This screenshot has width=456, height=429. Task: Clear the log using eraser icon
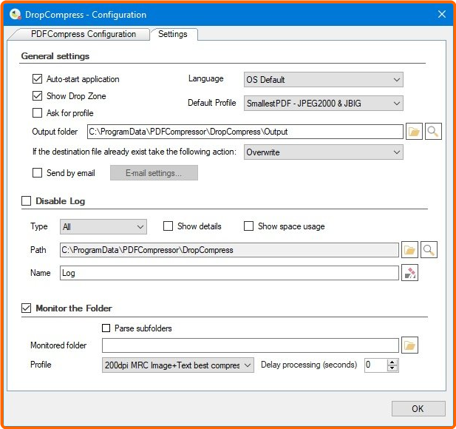409,273
